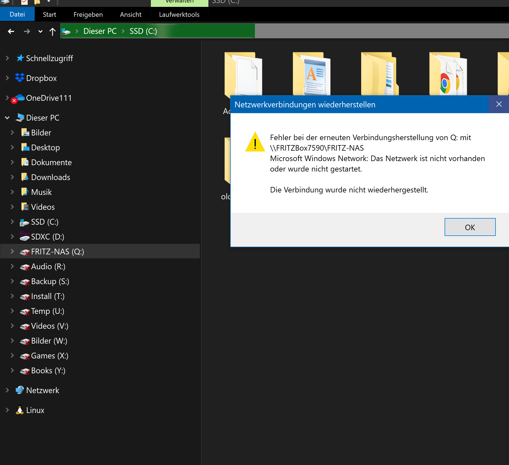Click the Downloads folder icon

click(25, 177)
